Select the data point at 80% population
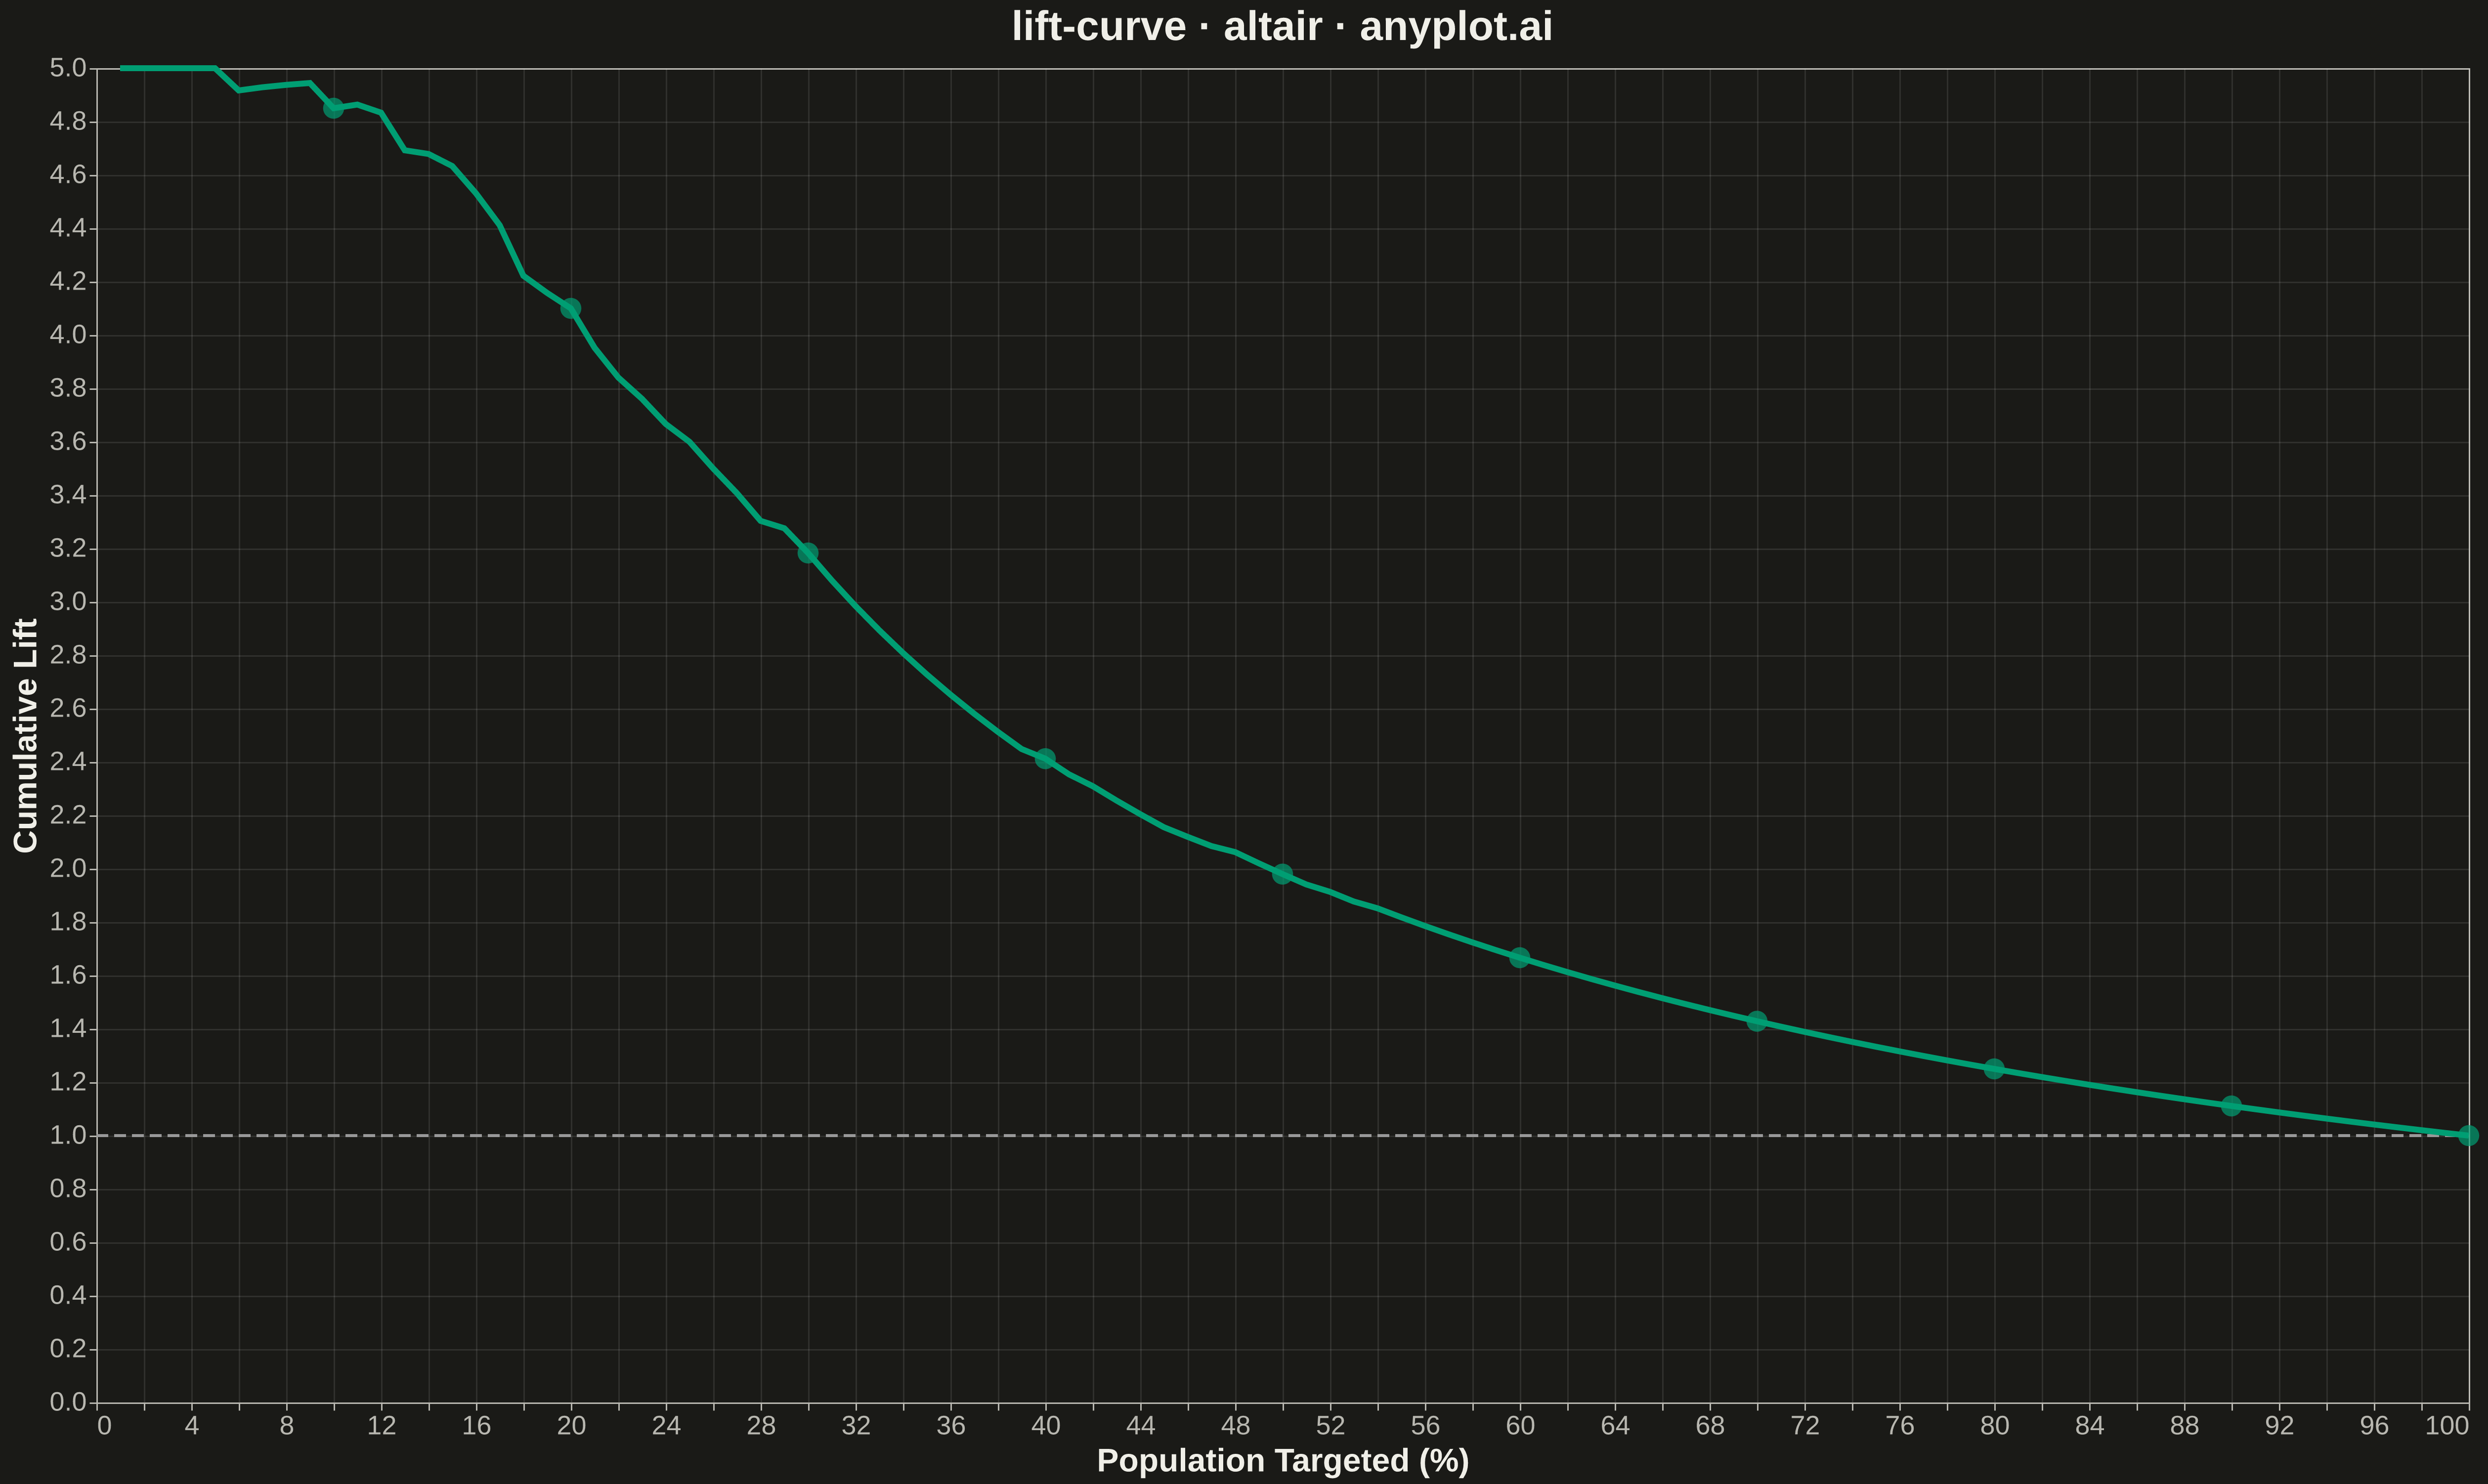 (1994, 1069)
